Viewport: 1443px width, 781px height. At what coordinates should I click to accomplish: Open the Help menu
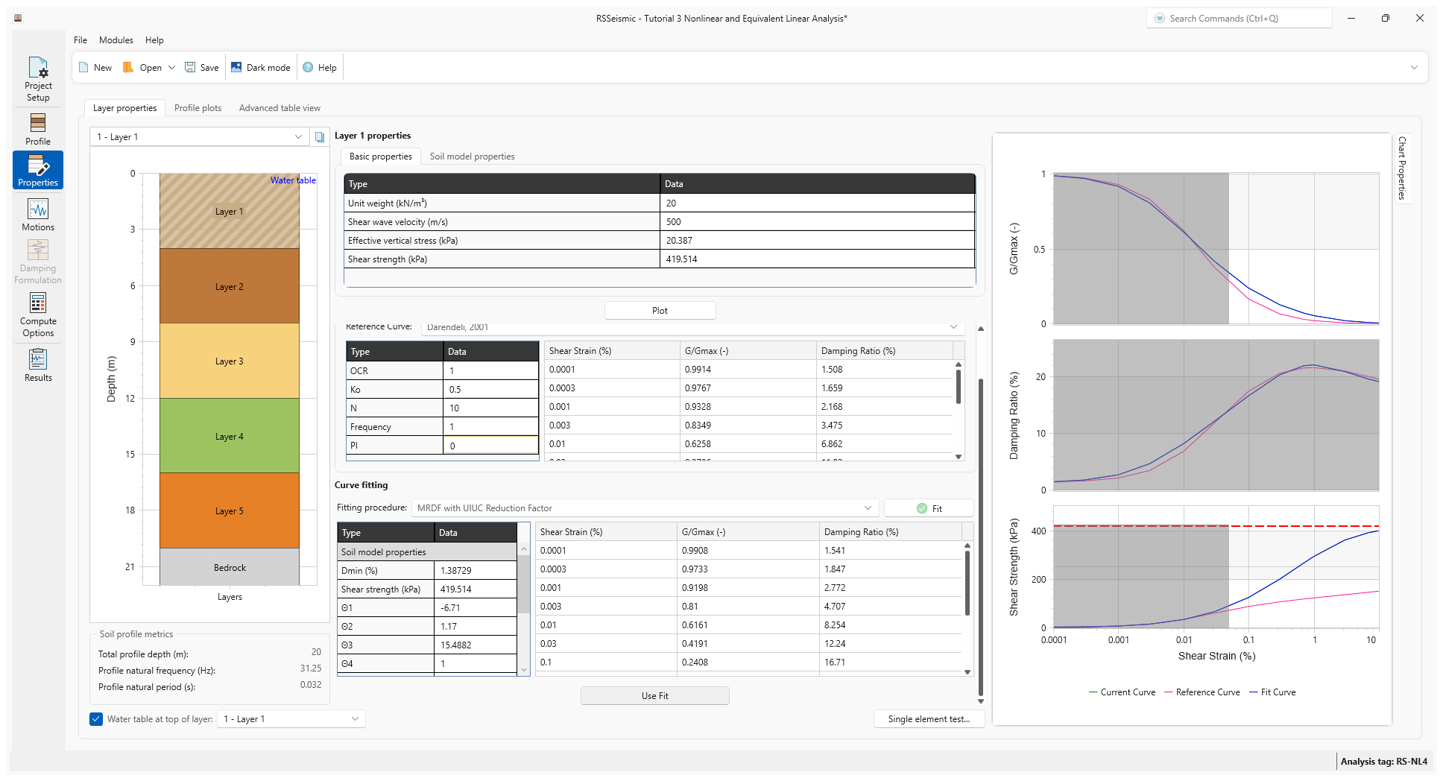click(154, 40)
